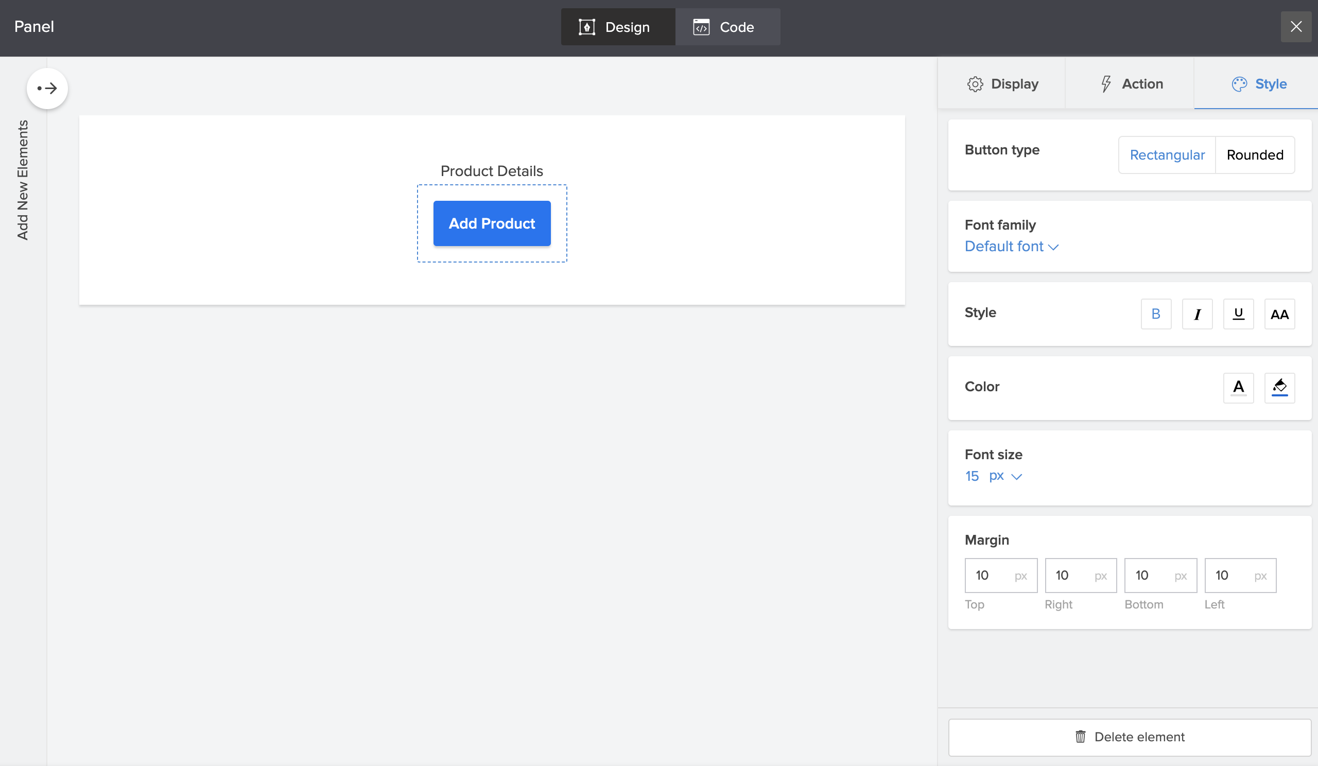Toggle bold text style

click(1155, 314)
